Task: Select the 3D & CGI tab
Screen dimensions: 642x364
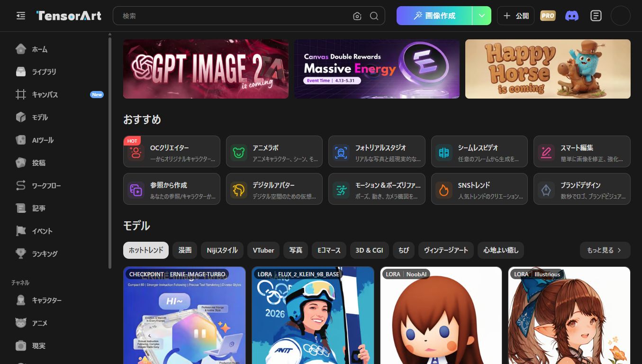Action: click(x=370, y=250)
